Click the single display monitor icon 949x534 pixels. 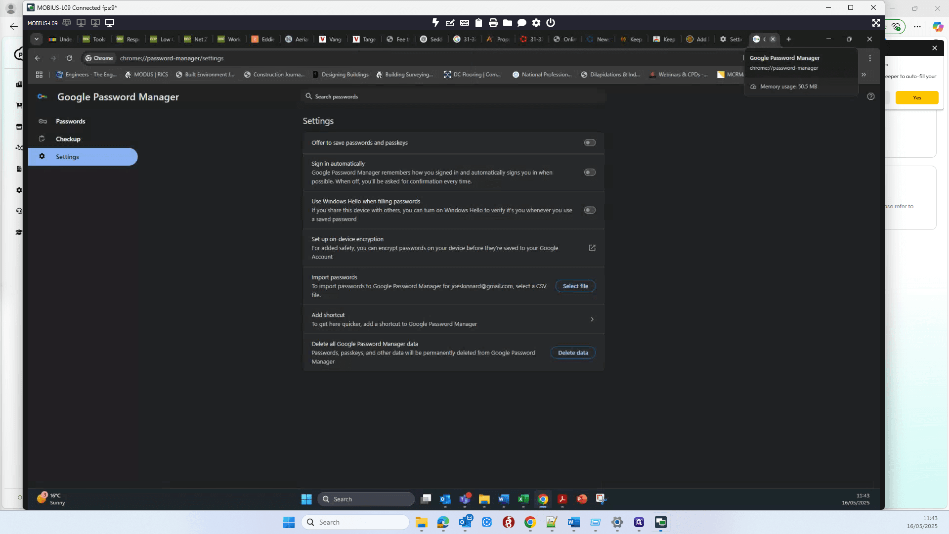pos(110,23)
